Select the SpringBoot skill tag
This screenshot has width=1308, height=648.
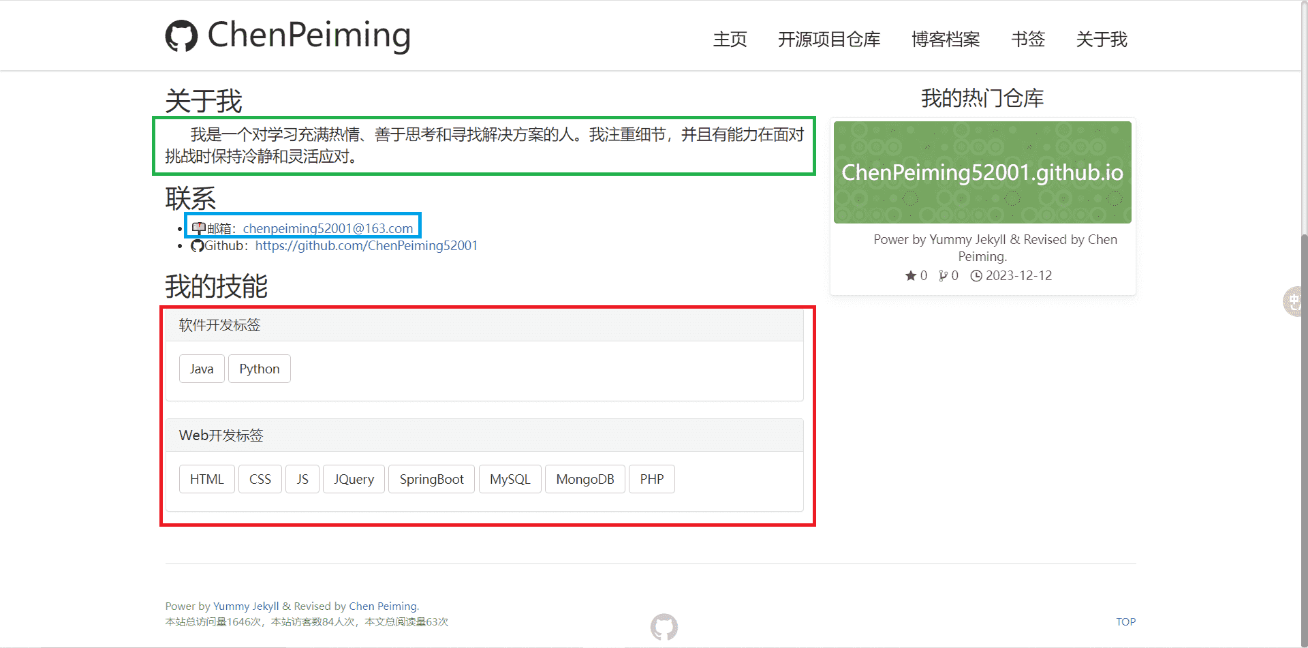click(x=432, y=479)
